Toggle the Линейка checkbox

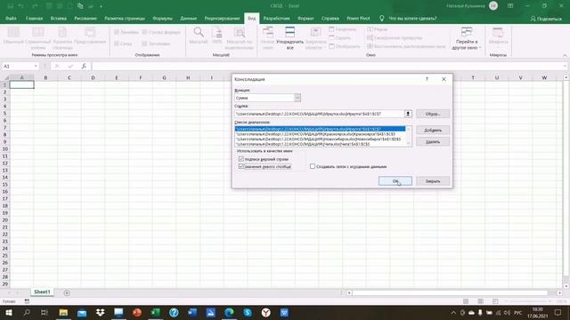point(117,32)
